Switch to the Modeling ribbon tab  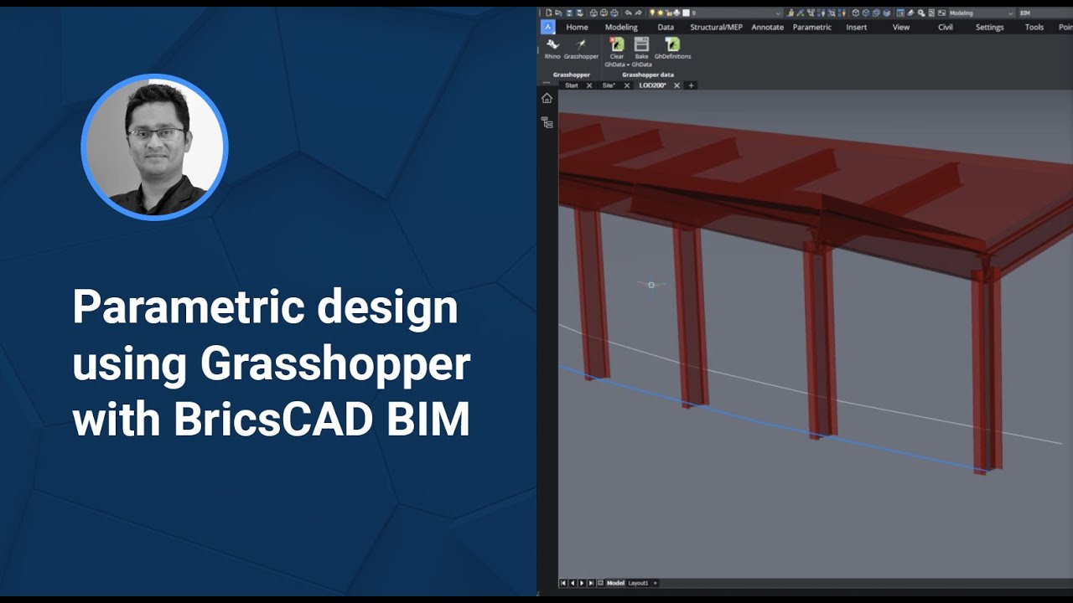pos(621,27)
